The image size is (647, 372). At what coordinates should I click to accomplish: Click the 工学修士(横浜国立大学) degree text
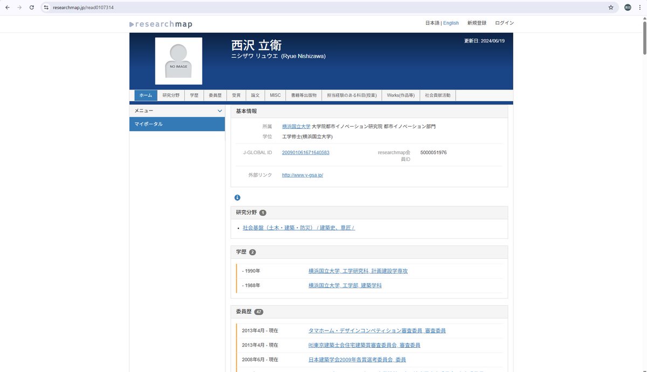tap(307, 137)
